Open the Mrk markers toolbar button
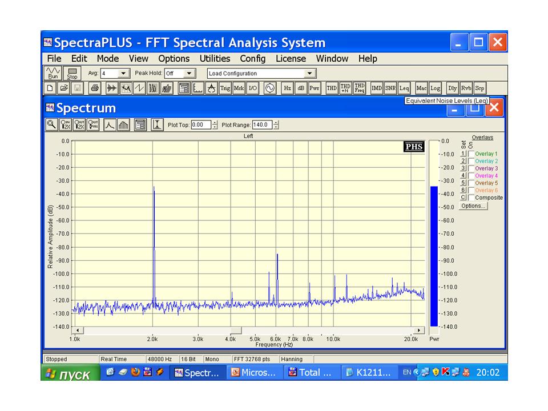 point(239,88)
